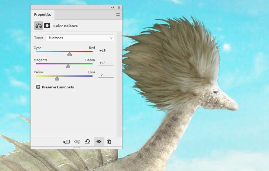
Task: Switch to the Properties tab
Action: coord(43,15)
